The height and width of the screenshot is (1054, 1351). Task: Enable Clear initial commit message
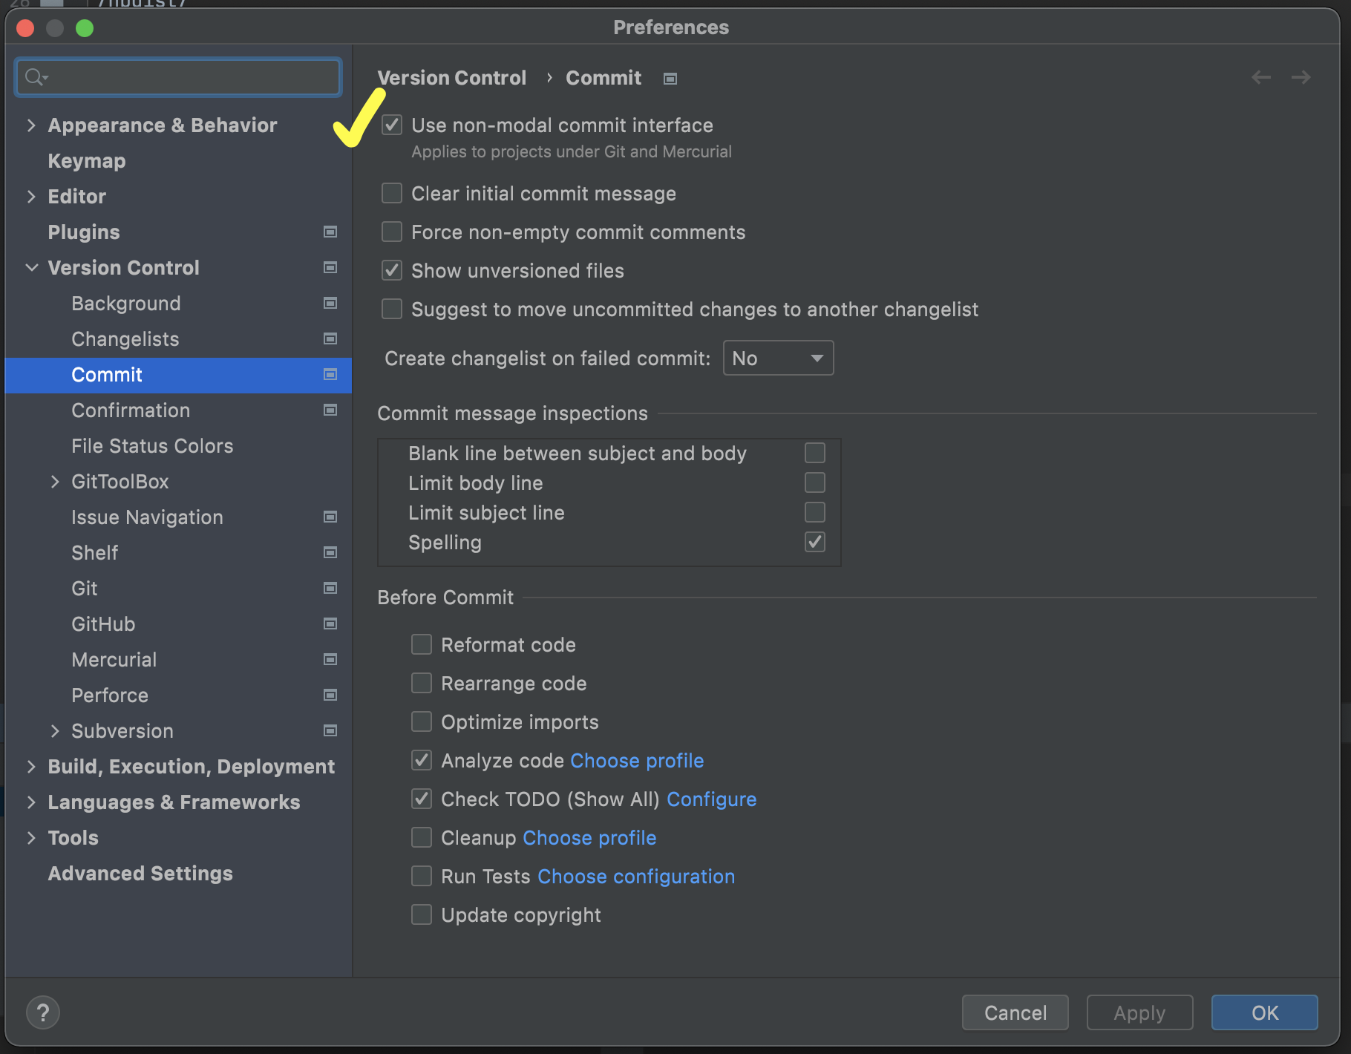click(391, 193)
